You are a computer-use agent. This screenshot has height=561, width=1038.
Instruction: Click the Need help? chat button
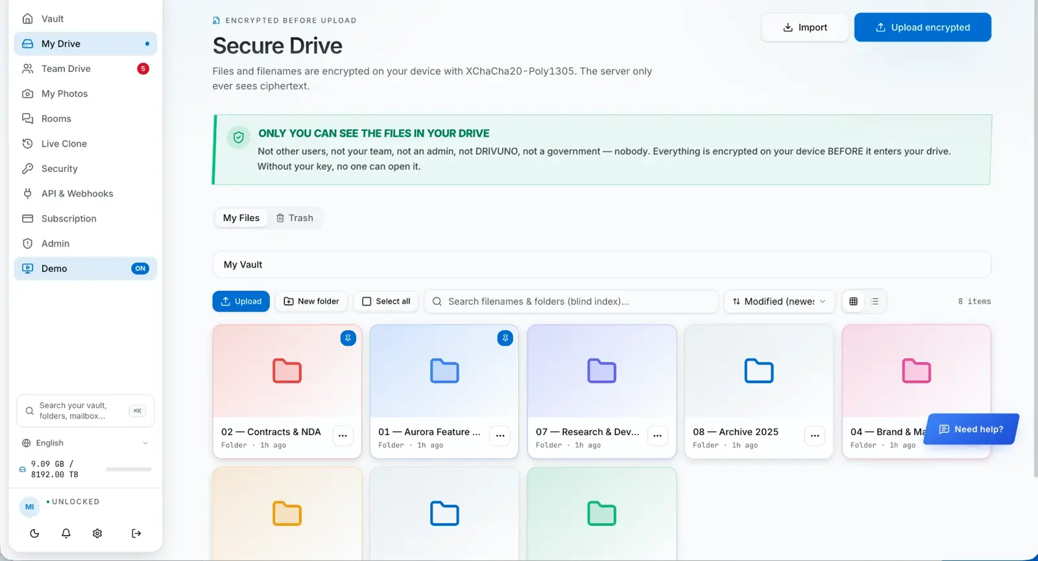click(x=971, y=429)
